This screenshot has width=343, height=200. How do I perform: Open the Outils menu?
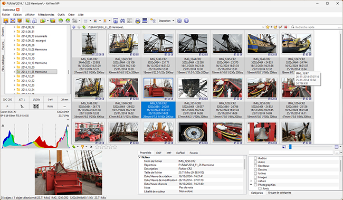click(61, 15)
